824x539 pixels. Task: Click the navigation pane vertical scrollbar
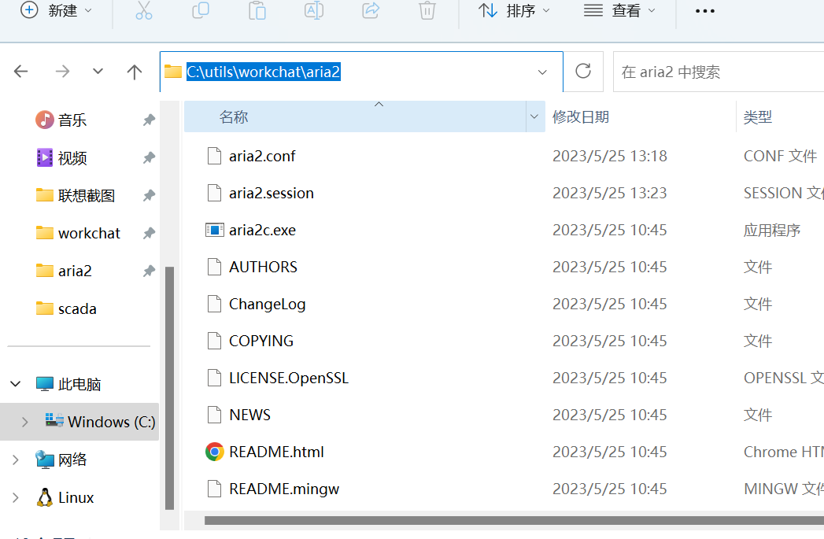pos(169,388)
